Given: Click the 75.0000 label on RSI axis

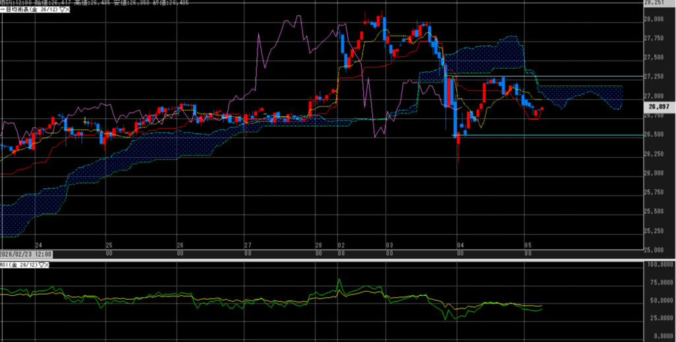Looking at the screenshot, I should tap(660, 282).
